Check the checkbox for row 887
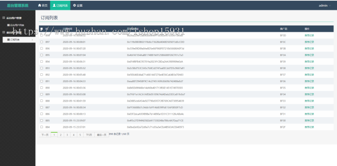This screenshot has height=166, width=337. pyautogui.click(x=42, y=107)
